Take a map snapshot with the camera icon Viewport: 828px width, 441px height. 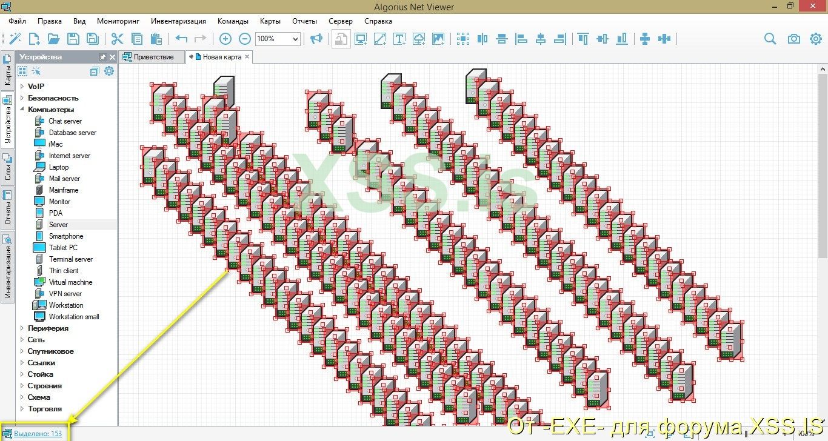[793, 39]
